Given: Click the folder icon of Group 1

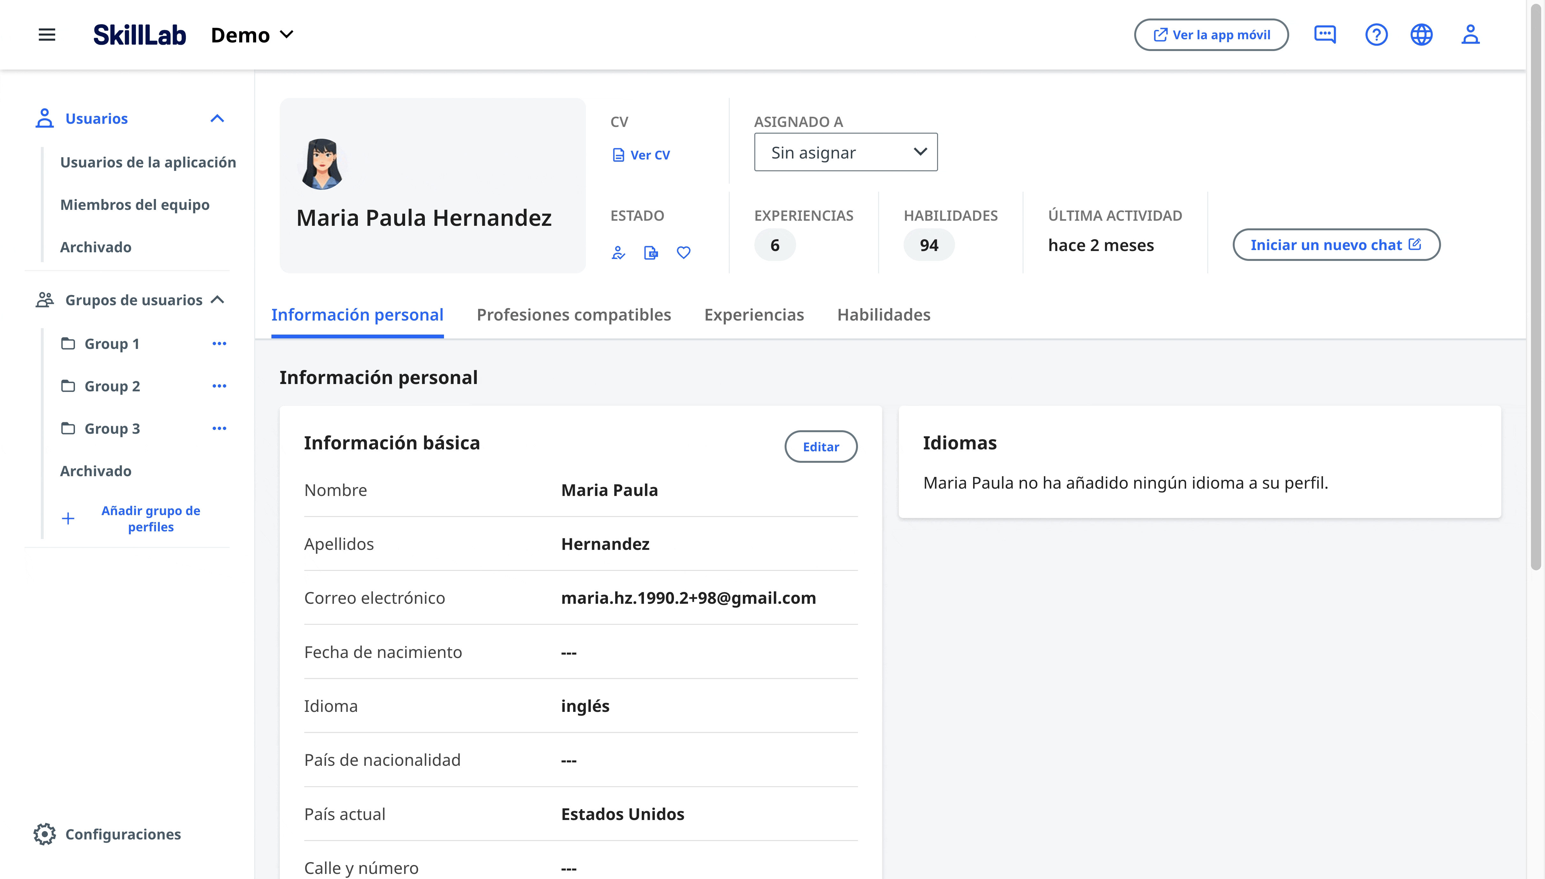Looking at the screenshot, I should pyautogui.click(x=68, y=343).
